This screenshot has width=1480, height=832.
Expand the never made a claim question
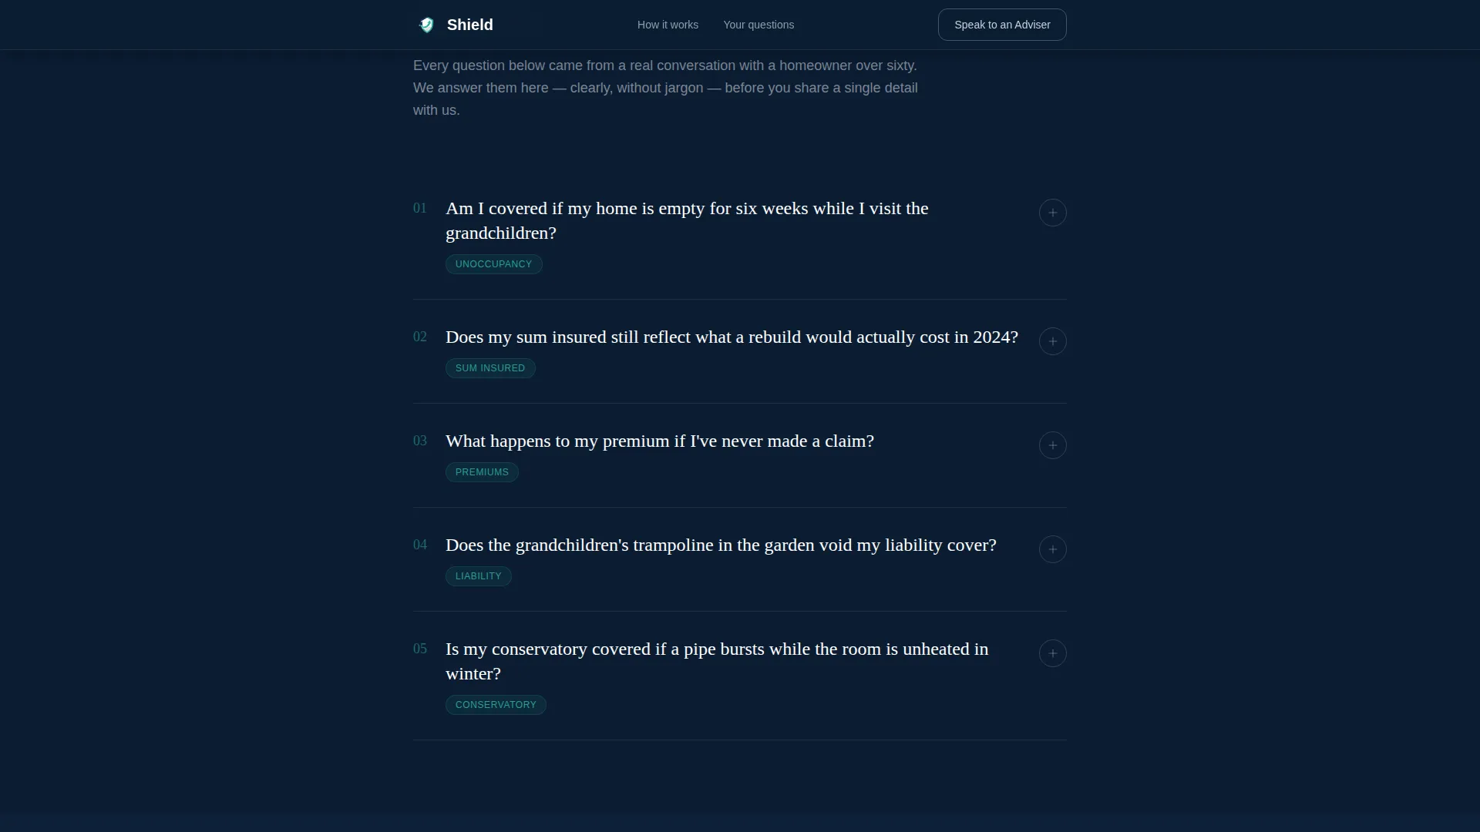(660, 441)
